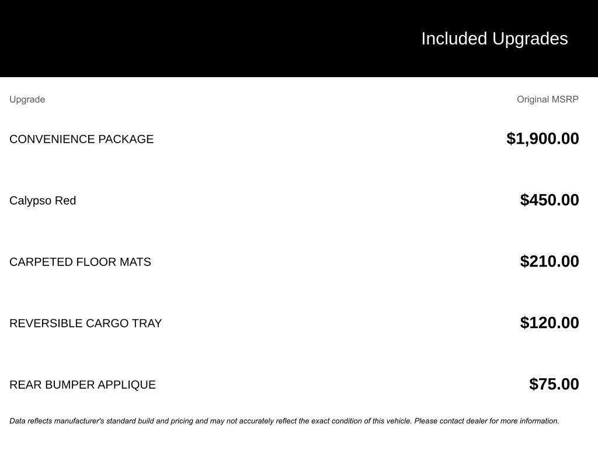Click the word APPLIQUE in last row
598x449 pixels.
(127, 385)
